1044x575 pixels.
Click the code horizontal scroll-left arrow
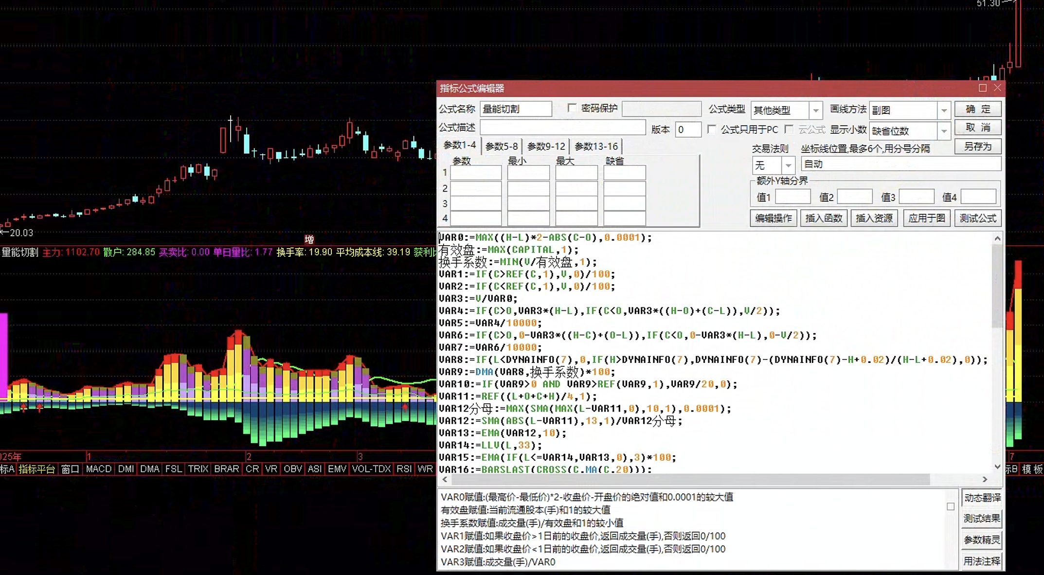445,479
